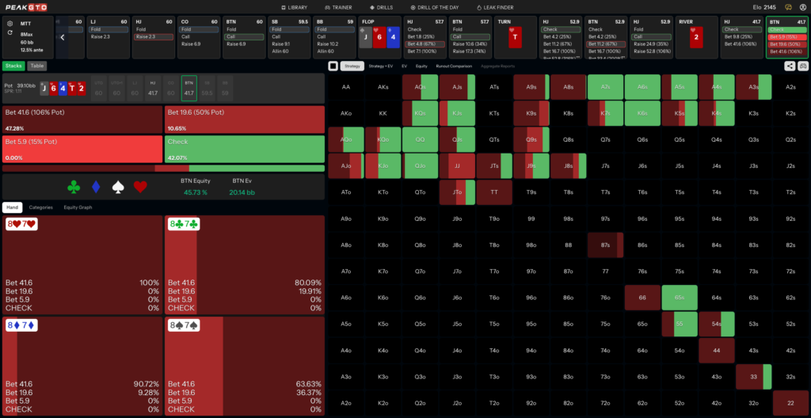Open the share icon above the range matrix
Screen dimensions: 811x418
(790, 66)
